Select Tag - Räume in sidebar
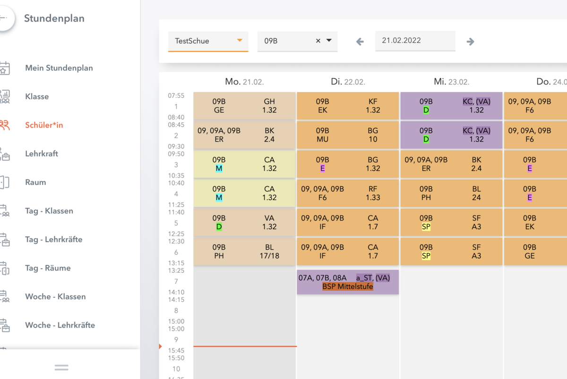The height and width of the screenshot is (379, 567). coord(48,268)
